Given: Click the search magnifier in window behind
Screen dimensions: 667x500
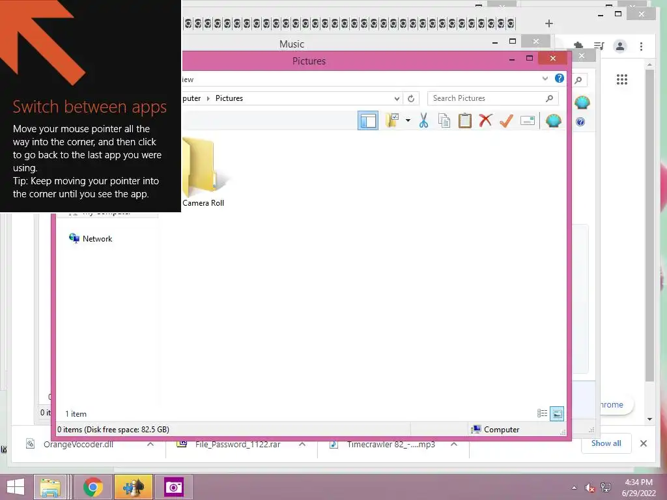Looking at the screenshot, I should coord(578,80).
